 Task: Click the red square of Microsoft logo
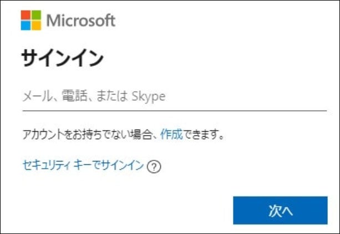[x=26, y=15]
